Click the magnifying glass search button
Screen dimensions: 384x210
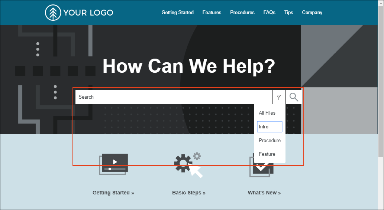(x=294, y=97)
